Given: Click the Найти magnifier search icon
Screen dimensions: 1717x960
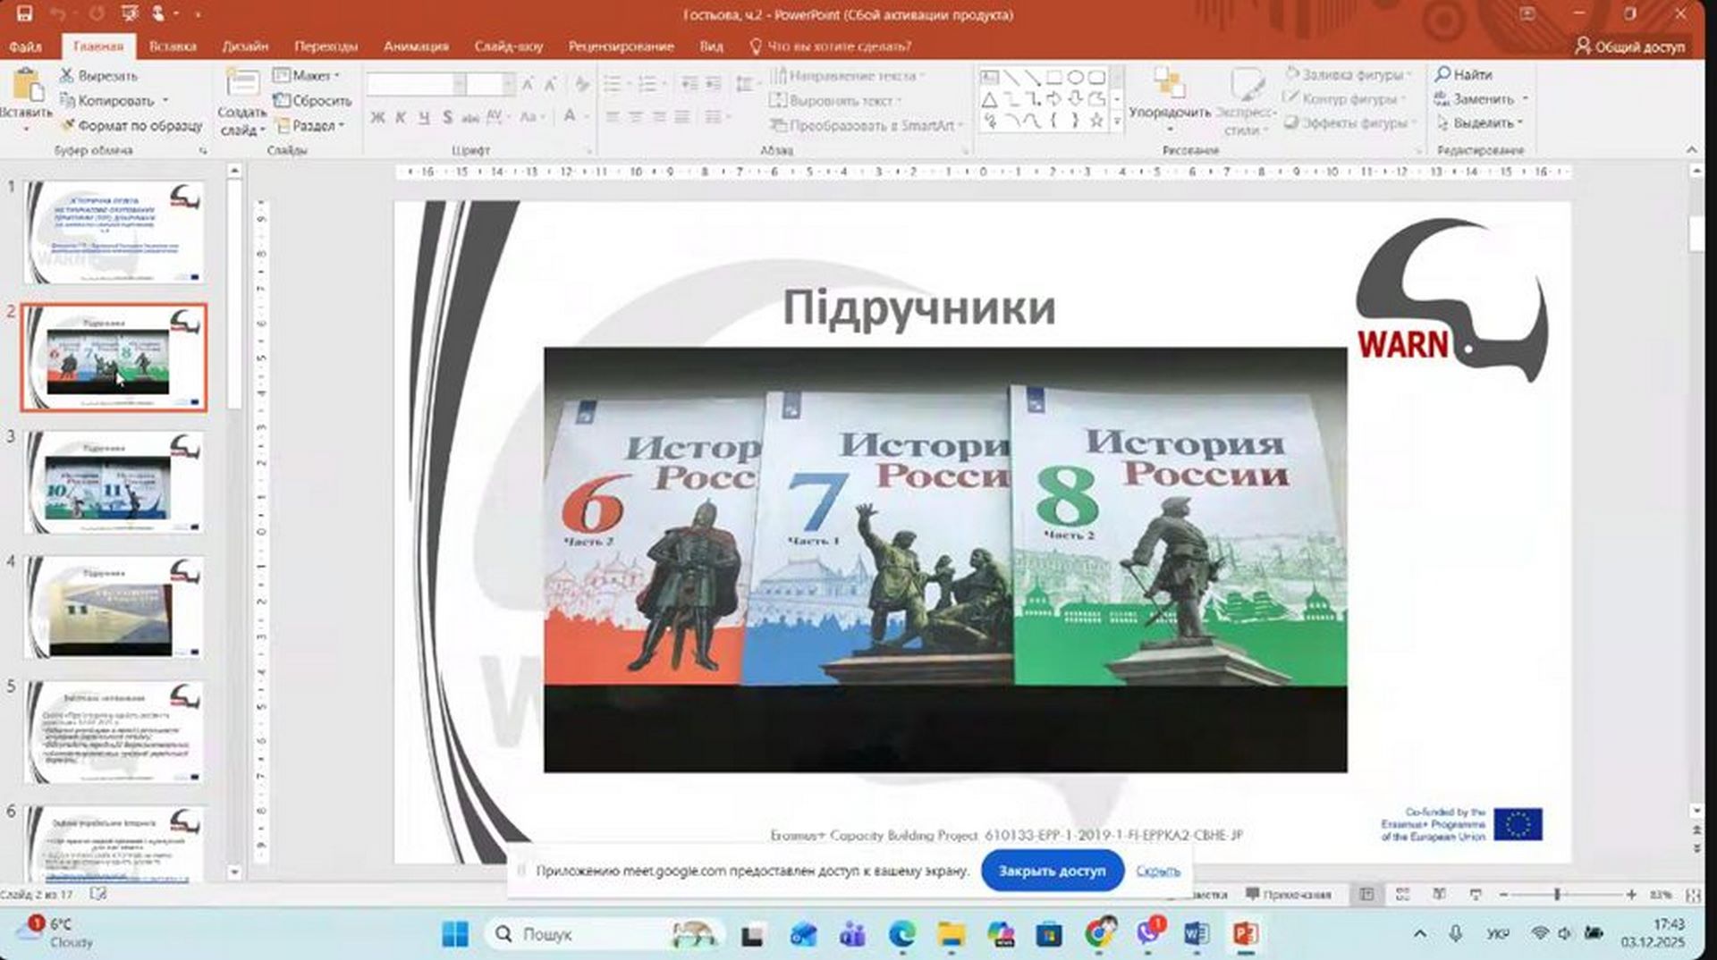Looking at the screenshot, I should tap(1442, 74).
